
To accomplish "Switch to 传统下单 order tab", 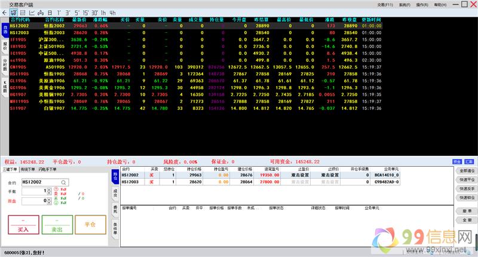I will pos(28,170).
